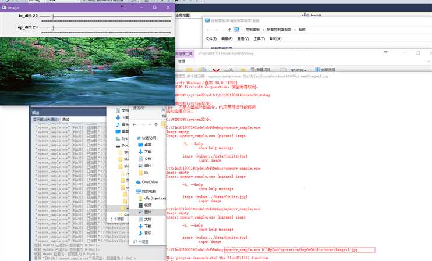The height and width of the screenshot is (261, 432).
Task: Select 系统 breadcrumb in address bar
Action: click(x=302, y=30)
